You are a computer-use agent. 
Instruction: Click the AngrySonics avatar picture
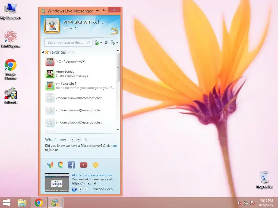click(x=50, y=73)
